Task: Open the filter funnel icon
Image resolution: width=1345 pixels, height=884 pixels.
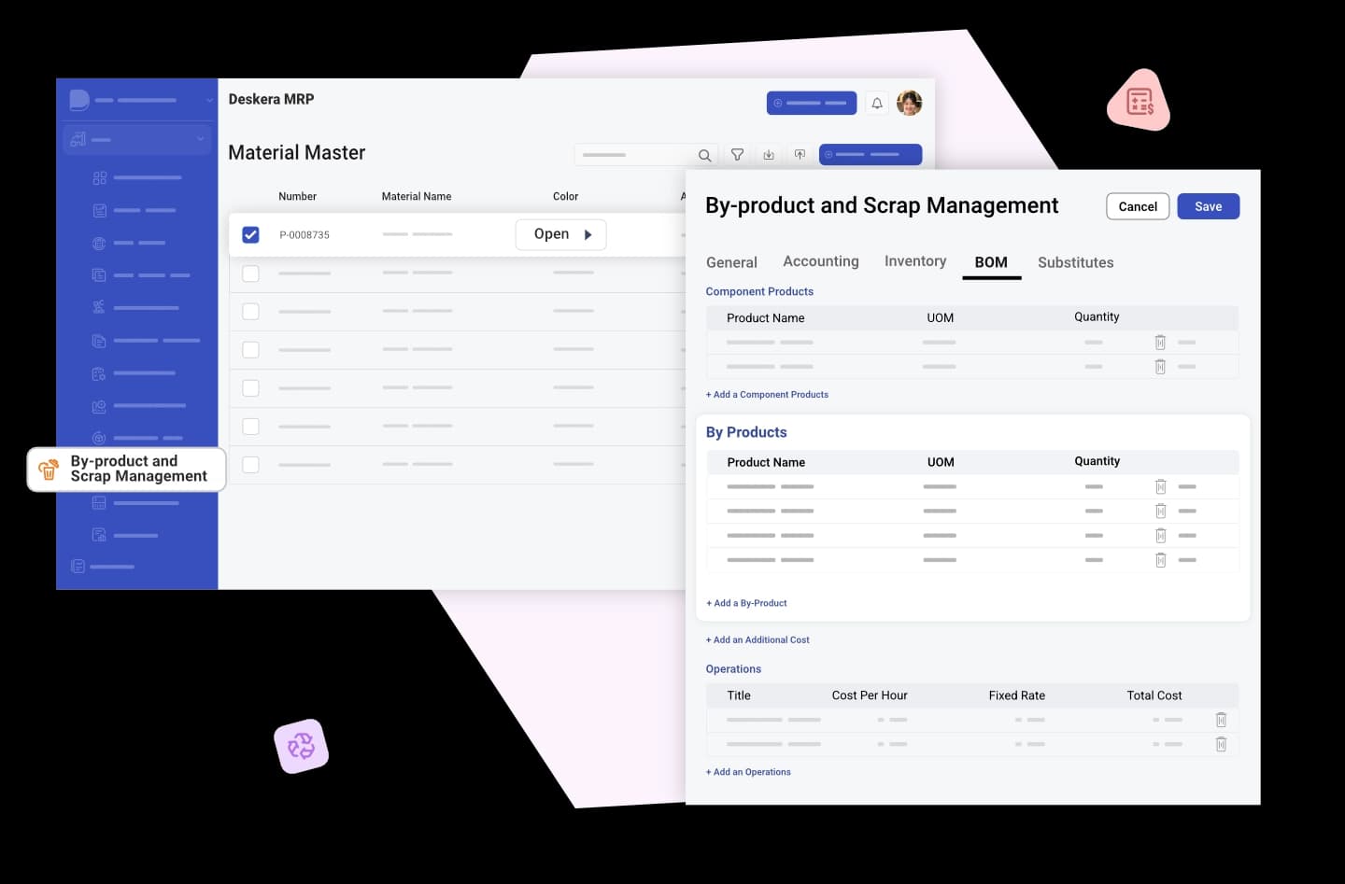Action: tap(737, 155)
